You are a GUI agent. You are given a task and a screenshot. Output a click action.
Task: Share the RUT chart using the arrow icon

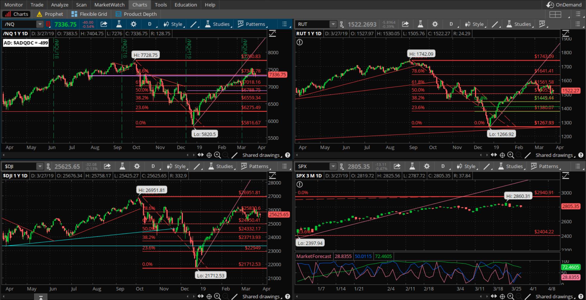coord(405,24)
